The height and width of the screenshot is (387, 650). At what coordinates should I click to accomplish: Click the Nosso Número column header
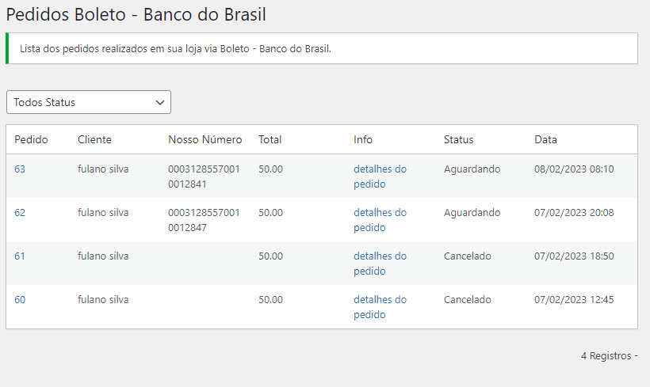click(x=205, y=139)
